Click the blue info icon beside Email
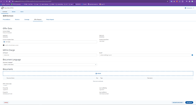 [192, 55]
